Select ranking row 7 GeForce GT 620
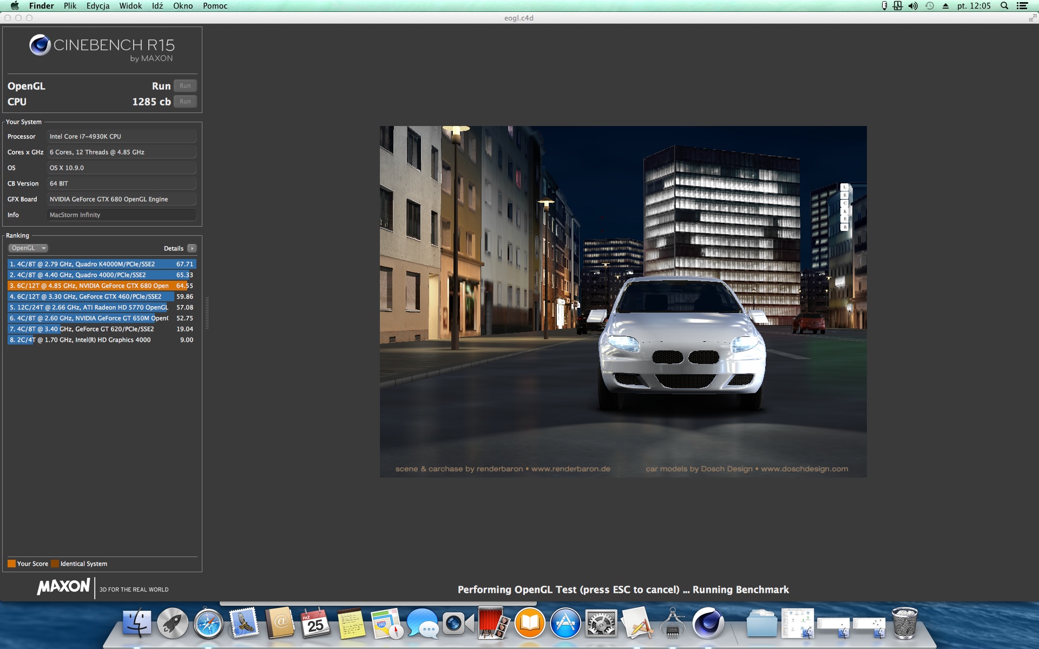Image resolution: width=1039 pixels, height=649 pixels. tap(102, 329)
